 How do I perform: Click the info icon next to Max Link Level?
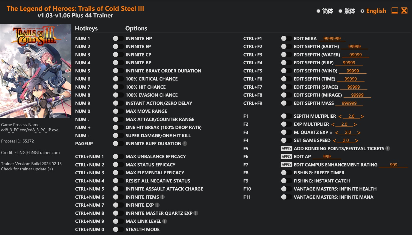(x=165, y=221)
